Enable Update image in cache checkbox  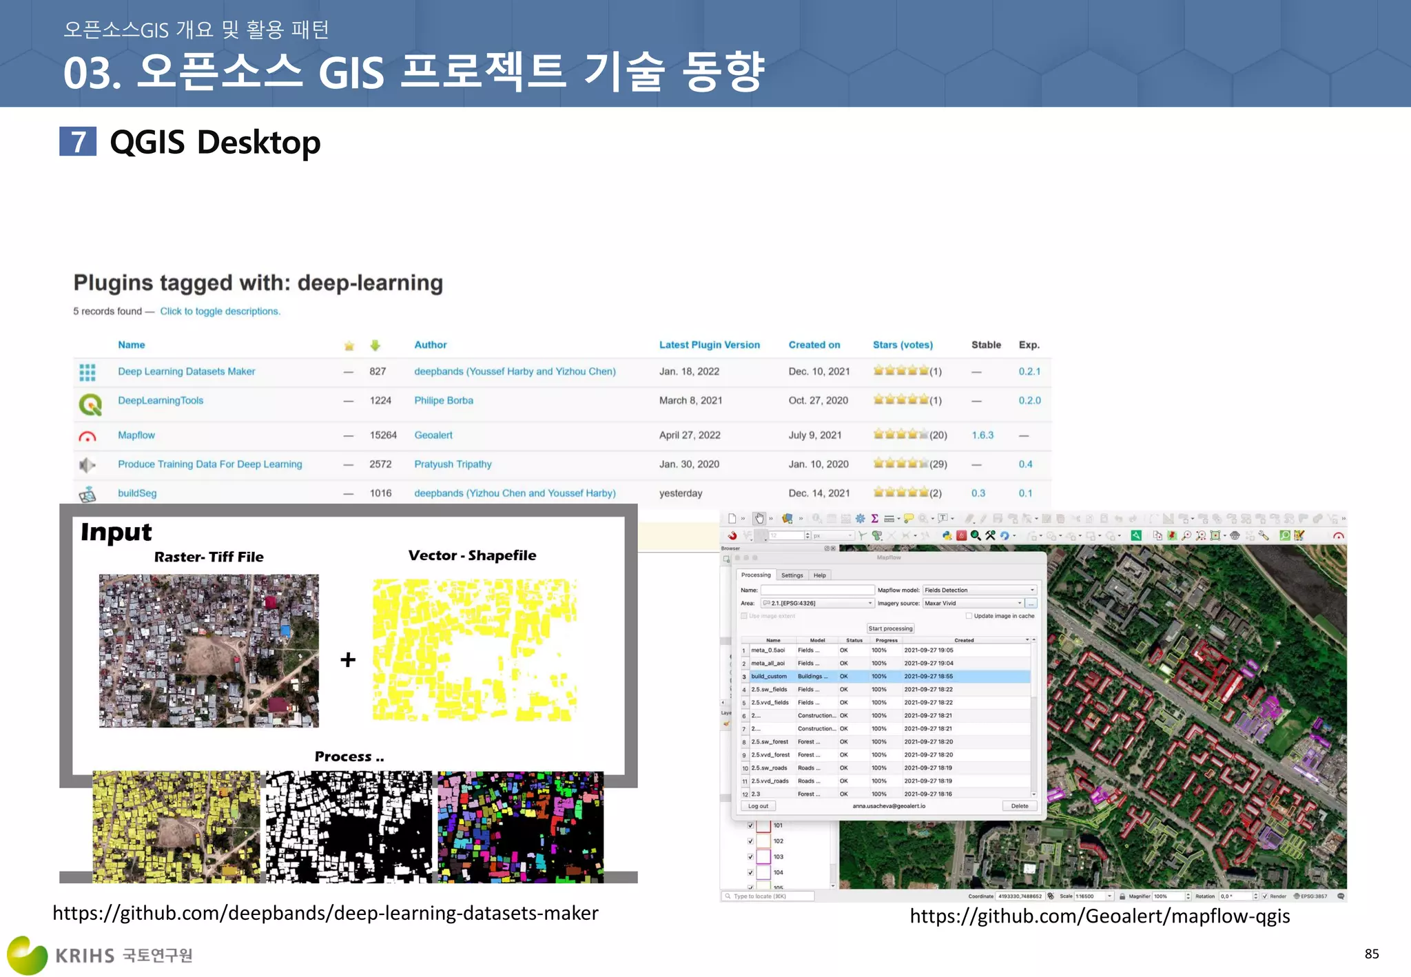pyautogui.click(x=969, y=616)
